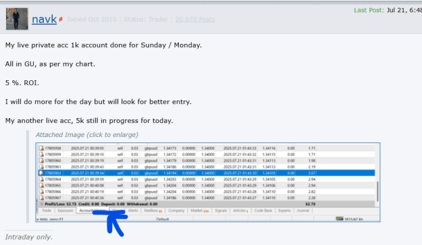Click the red online status icon beside navk

click(61, 19)
